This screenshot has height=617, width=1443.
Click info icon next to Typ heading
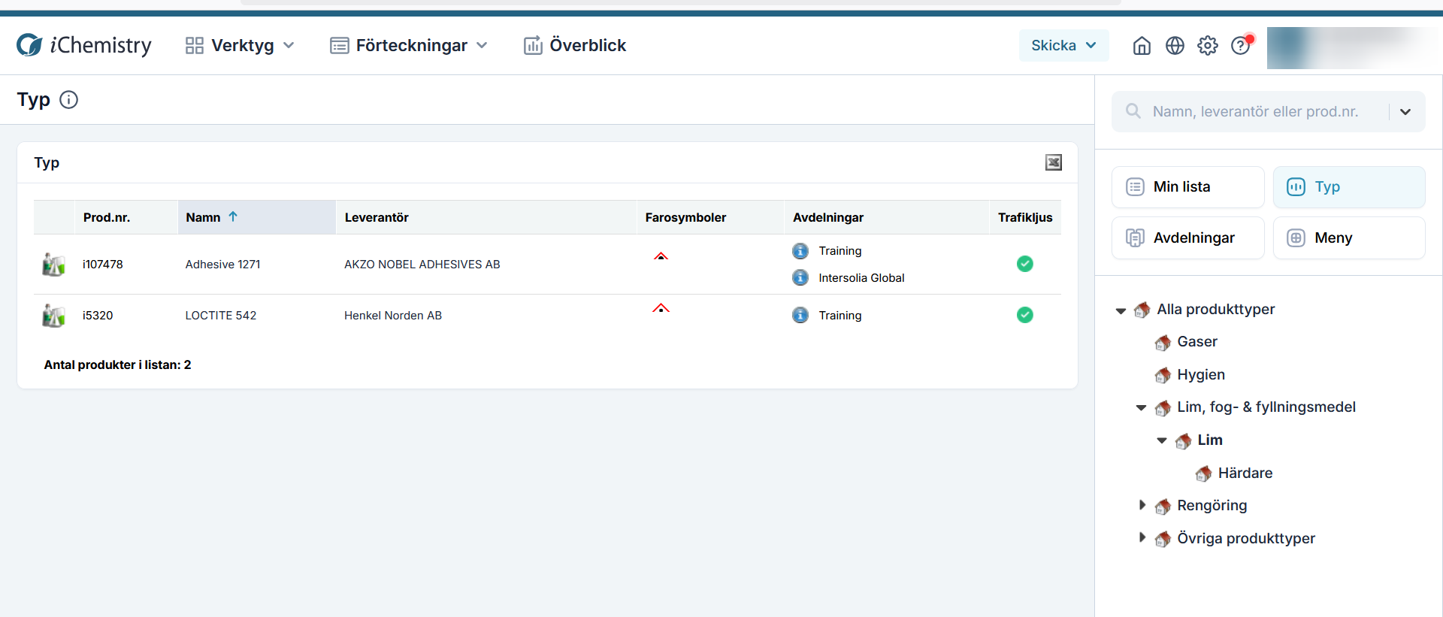(x=68, y=99)
